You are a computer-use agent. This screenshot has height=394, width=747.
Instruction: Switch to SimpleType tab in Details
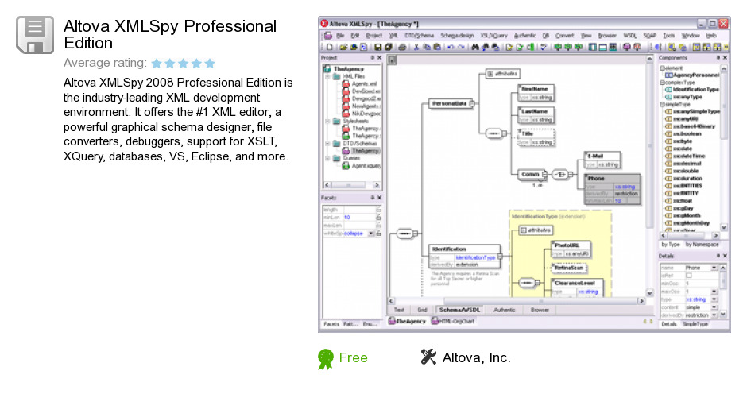[x=695, y=324]
